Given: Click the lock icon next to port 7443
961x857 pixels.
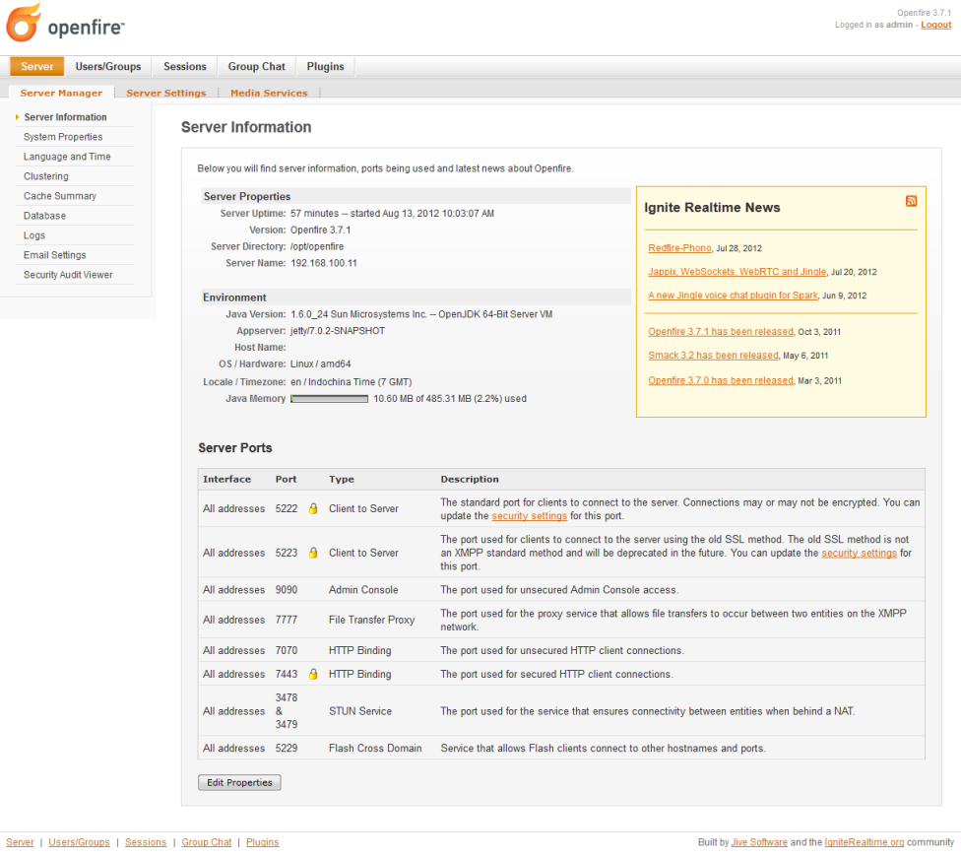Looking at the screenshot, I should 313,674.
